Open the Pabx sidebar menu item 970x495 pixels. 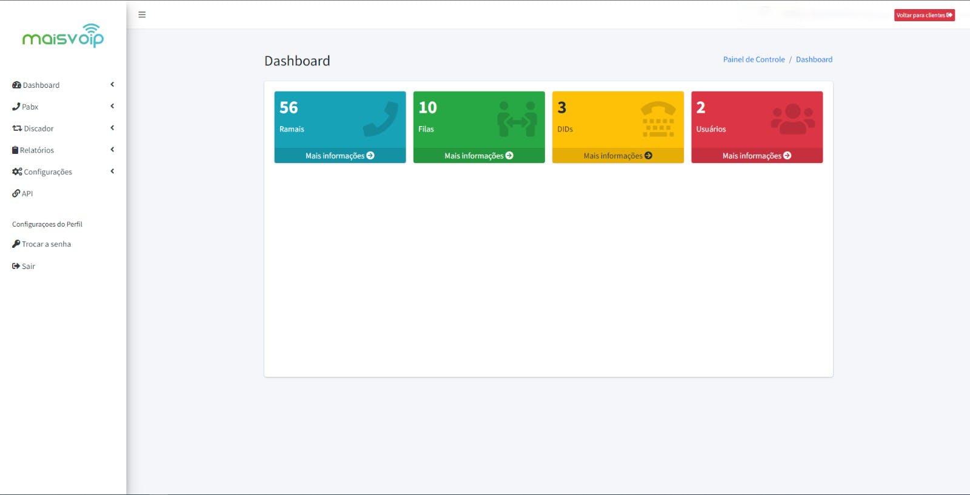63,107
